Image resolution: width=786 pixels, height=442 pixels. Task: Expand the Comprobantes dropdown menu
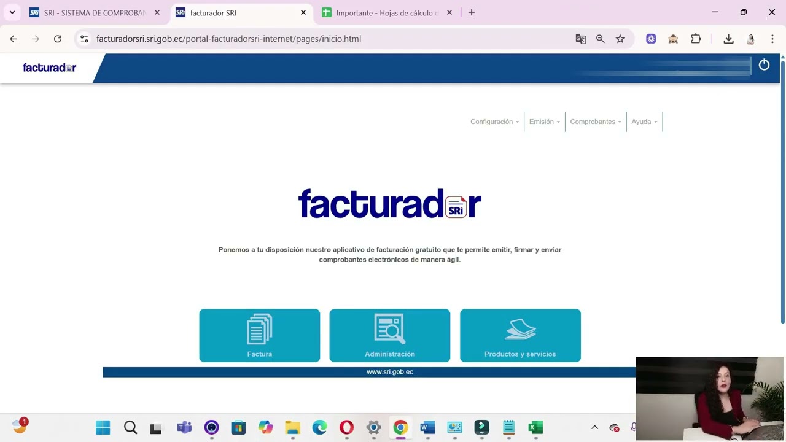pyautogui.click(x=596, y=122)
